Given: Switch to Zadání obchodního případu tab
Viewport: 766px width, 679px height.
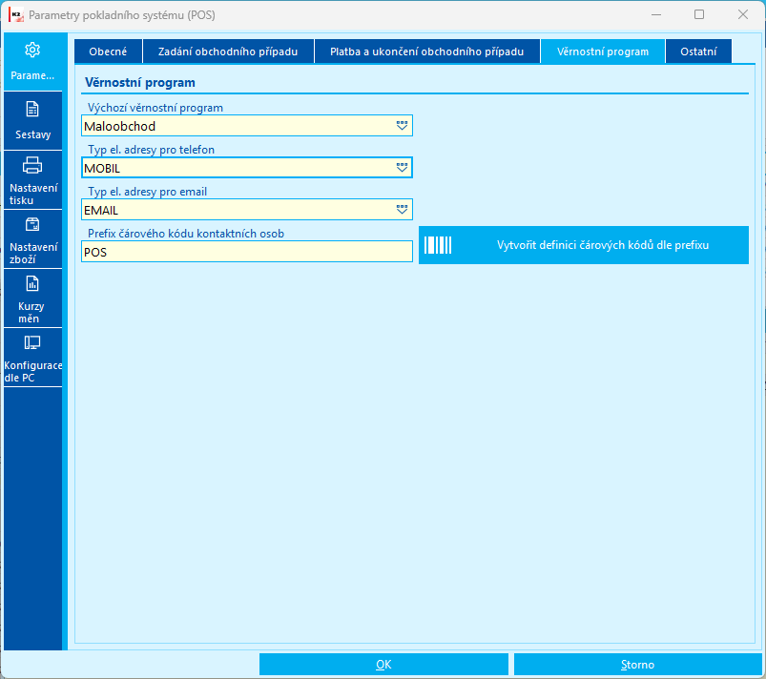Looking at the screenshot, I should click(228, 51).
